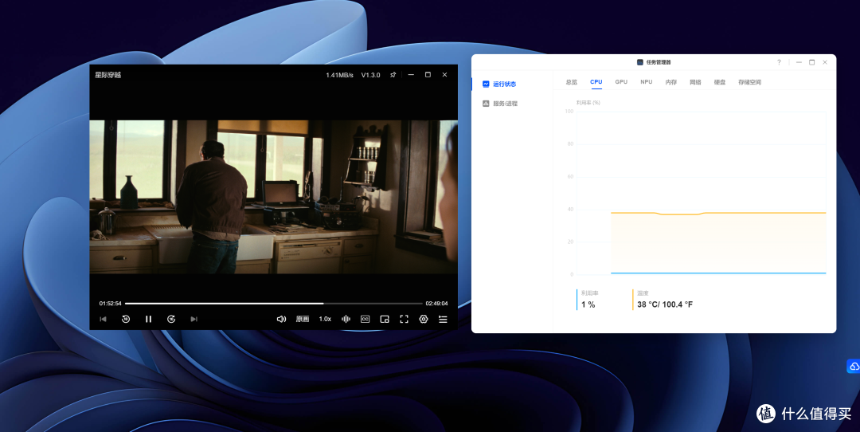Screen dimensions: 860x432
Task: Enable picture-in-picture mini window mode
Action: click(x=385, y=319)
